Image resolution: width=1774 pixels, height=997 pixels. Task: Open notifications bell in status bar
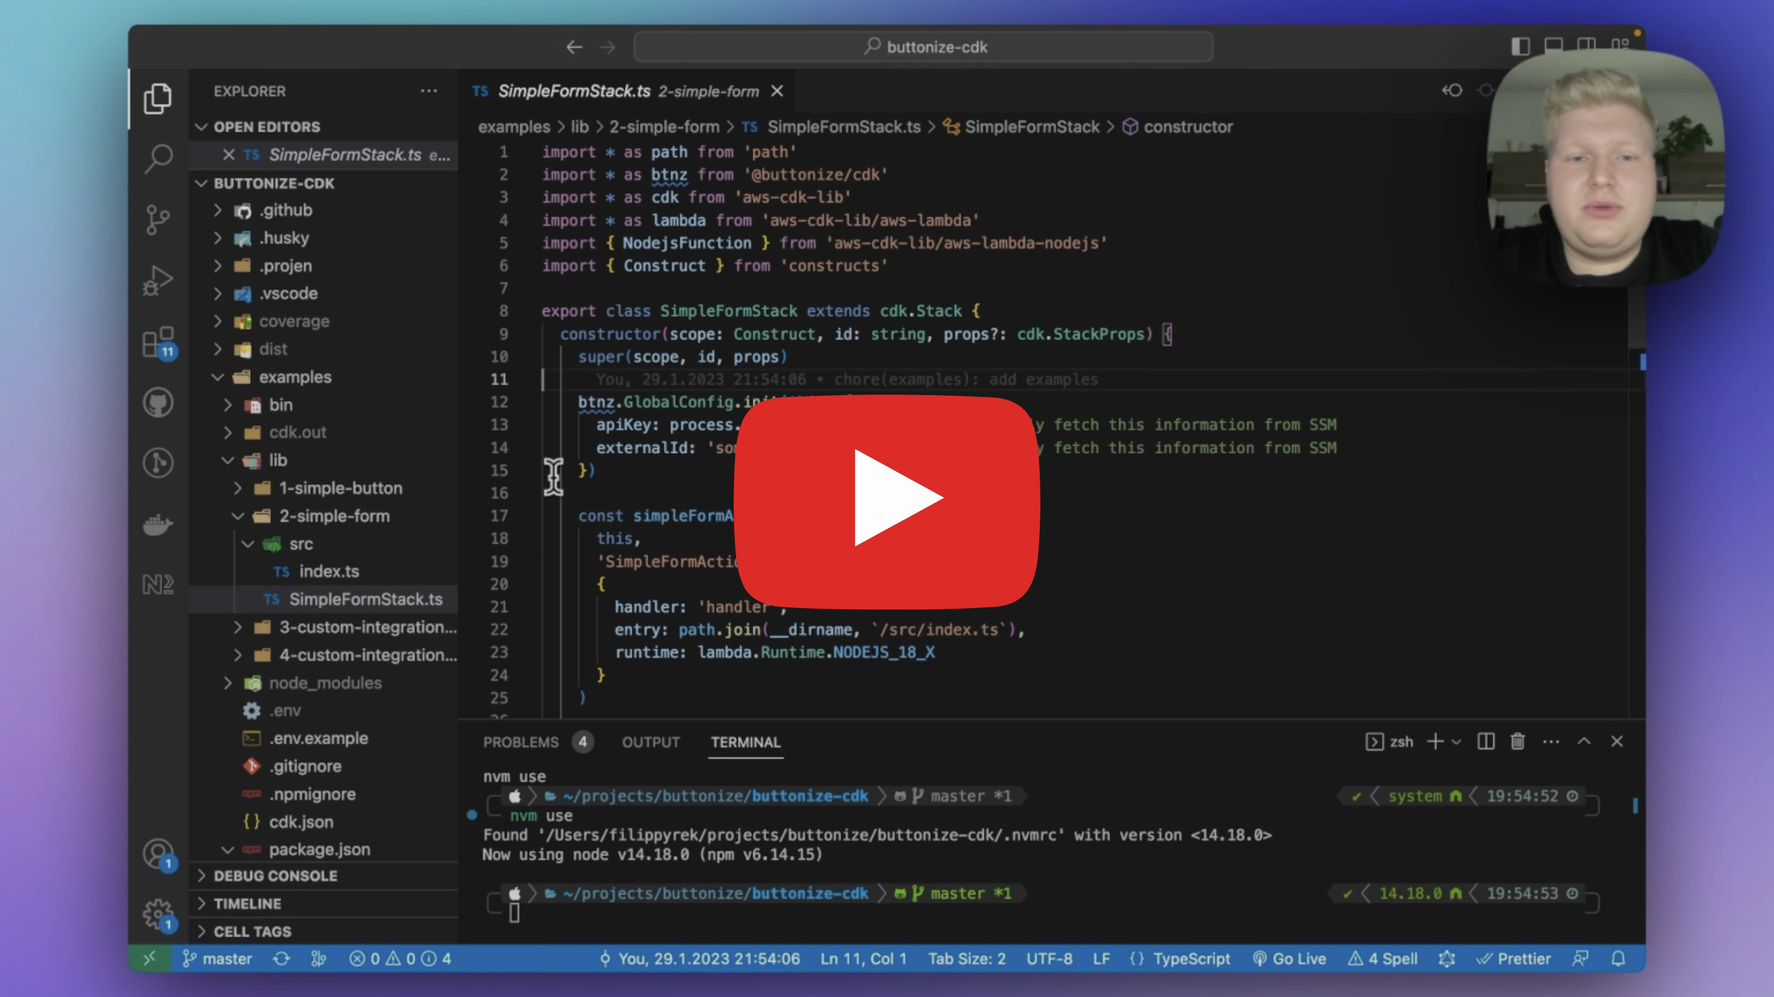pos(1618,958)
